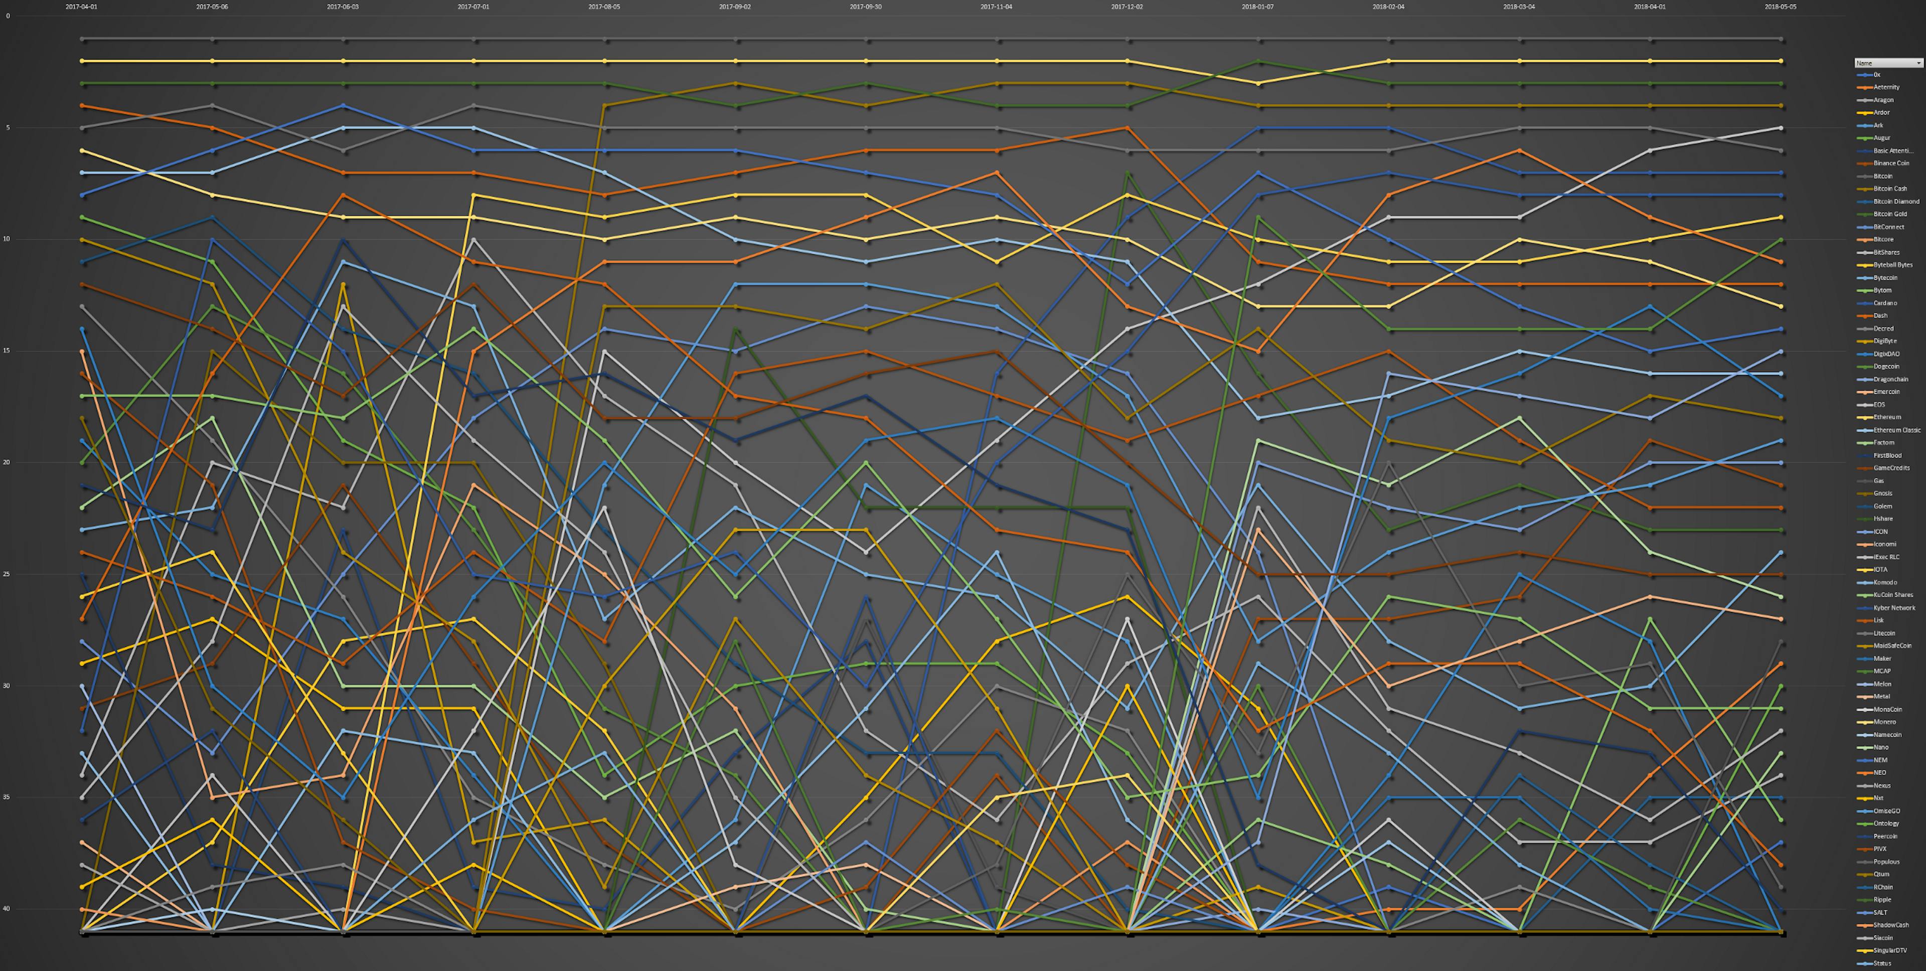Select the Ethereum Classic legend entry

coord(1897,430)
